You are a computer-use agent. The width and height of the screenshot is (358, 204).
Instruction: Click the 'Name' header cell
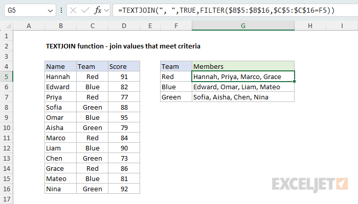(x=60, y=66)
